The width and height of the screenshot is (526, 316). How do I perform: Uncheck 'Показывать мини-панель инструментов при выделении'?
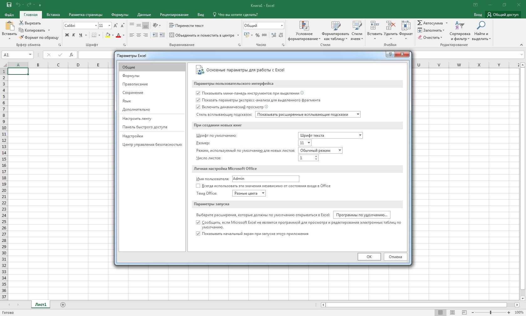pos(198,93)
